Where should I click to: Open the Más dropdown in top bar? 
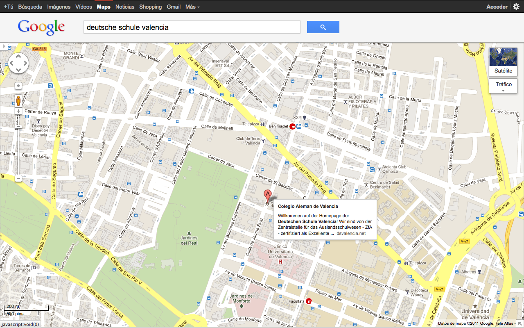[x=192, y=7]
